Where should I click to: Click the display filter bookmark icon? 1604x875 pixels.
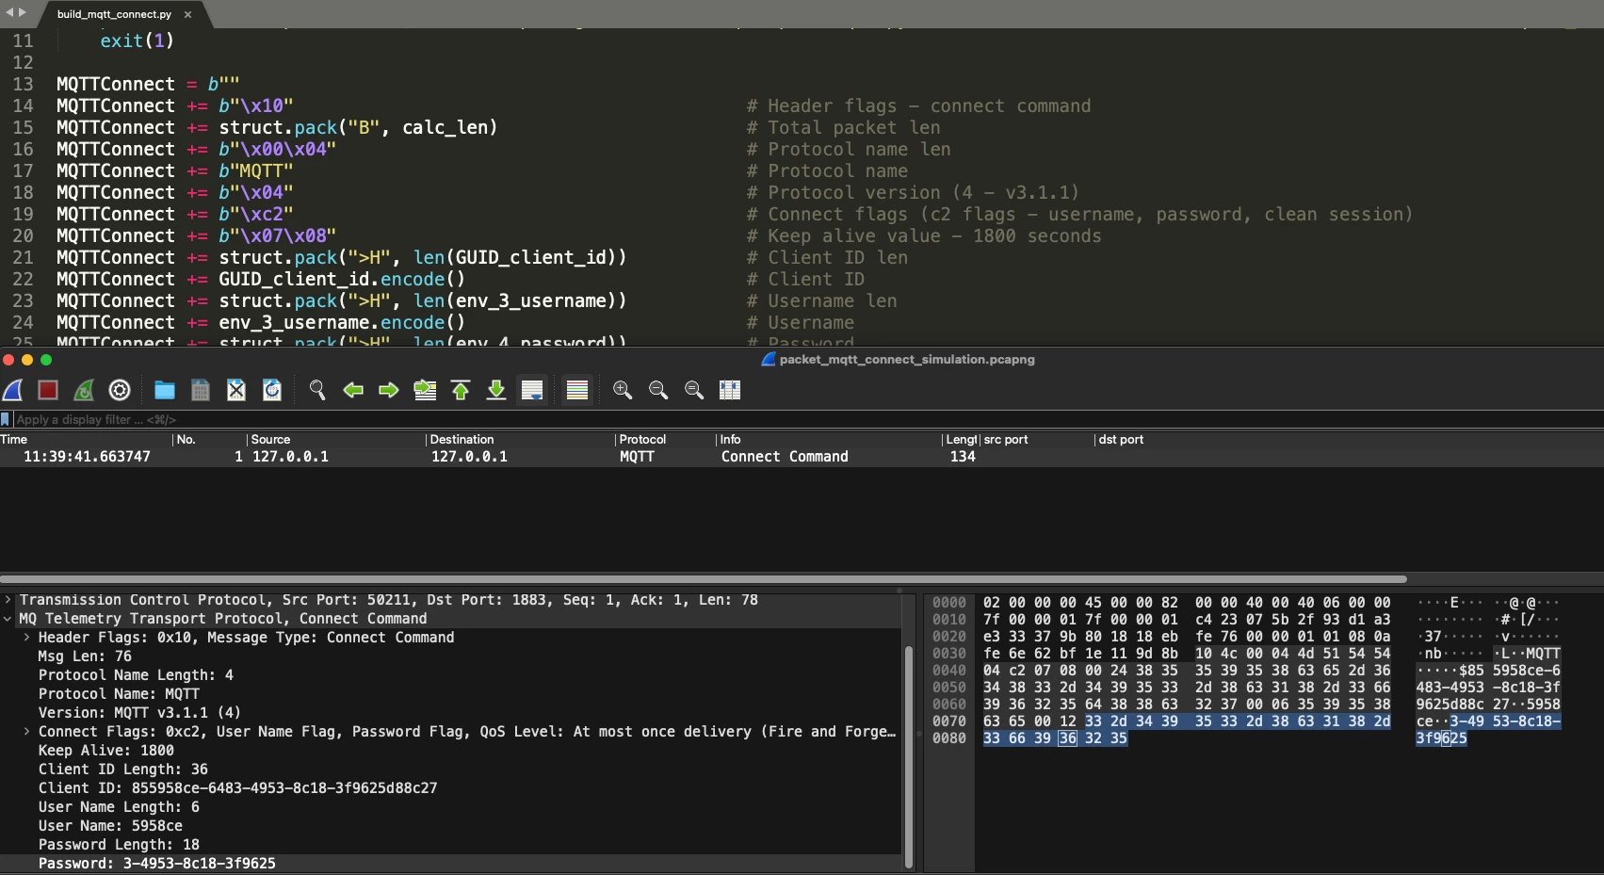point(6,419)
